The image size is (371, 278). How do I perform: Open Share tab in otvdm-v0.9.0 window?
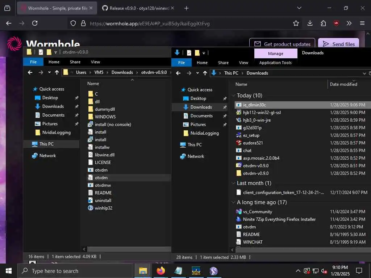(75, 62)
